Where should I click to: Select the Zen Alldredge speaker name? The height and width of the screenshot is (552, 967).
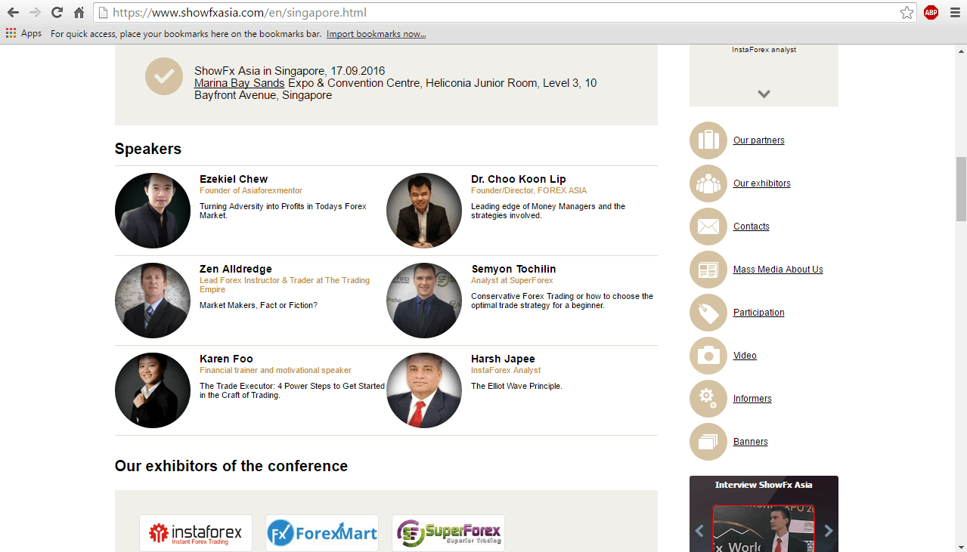click(x=236, y=269)
